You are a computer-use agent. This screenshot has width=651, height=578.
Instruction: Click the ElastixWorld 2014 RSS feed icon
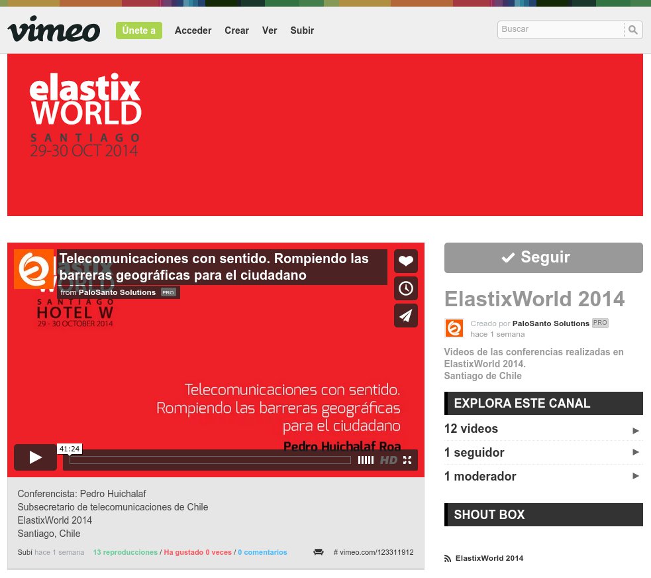coord(448,558)
